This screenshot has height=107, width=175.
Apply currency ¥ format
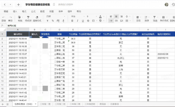(48, 21)
